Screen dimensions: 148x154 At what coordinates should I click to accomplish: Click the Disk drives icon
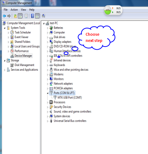[51, 37]
